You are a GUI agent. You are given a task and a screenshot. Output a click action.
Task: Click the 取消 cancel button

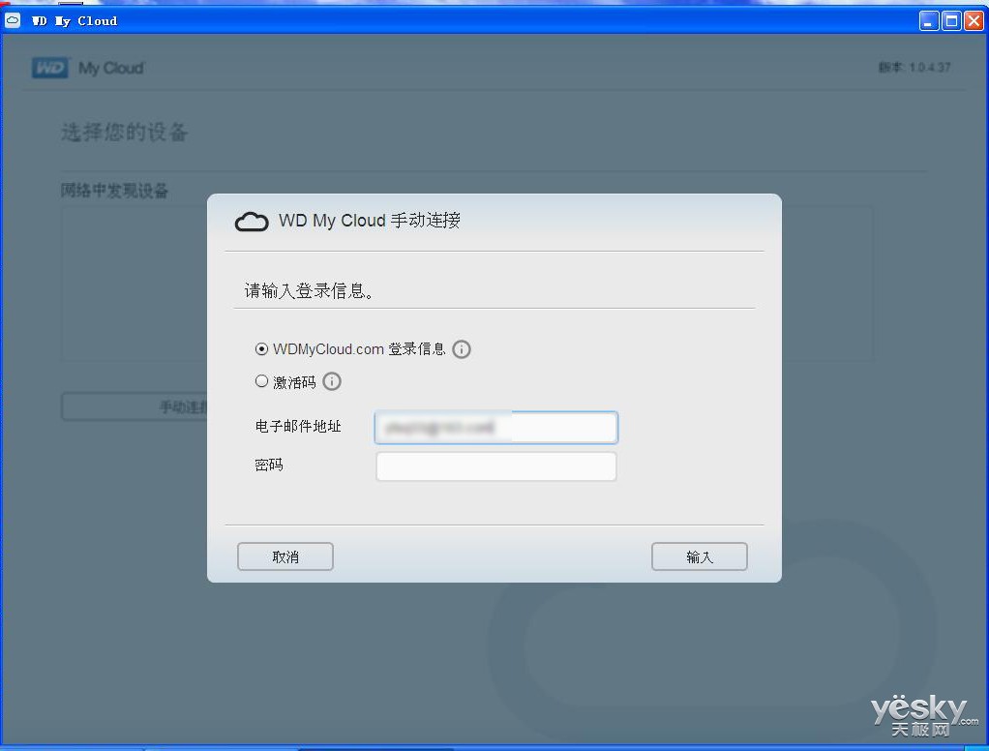(x=285, y=556)
